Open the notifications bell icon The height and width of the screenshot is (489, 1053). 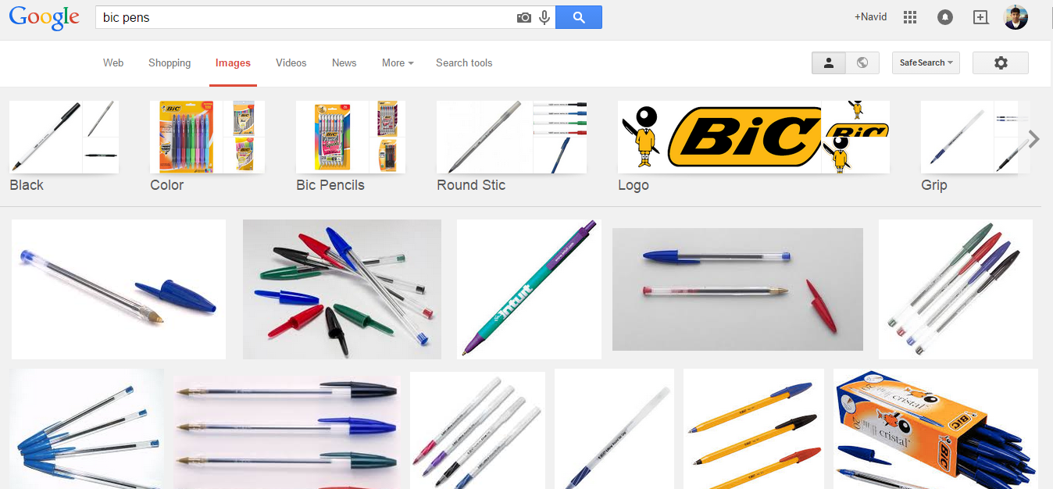click(945, 17)
